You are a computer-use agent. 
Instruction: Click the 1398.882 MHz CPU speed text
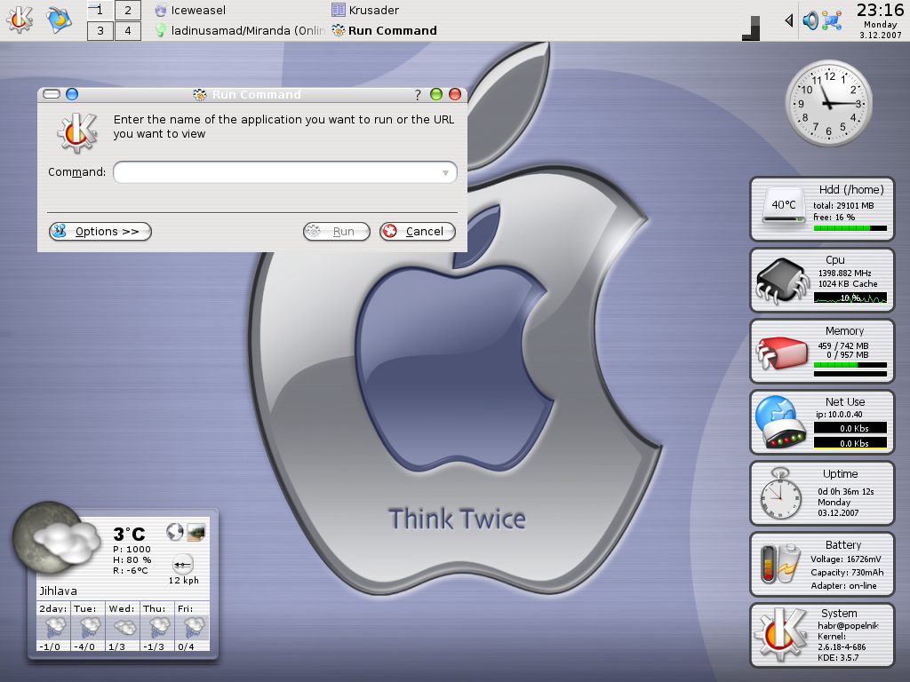pos(844,274)
